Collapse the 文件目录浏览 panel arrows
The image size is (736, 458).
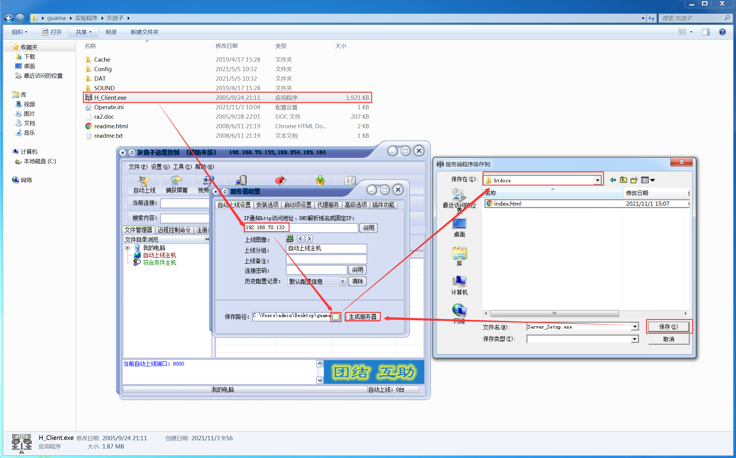207,239
